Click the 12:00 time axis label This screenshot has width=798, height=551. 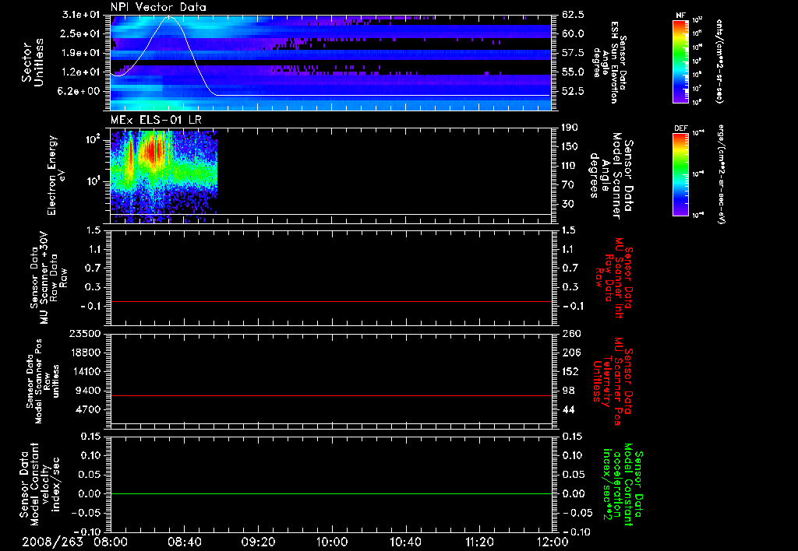[553, 542]
